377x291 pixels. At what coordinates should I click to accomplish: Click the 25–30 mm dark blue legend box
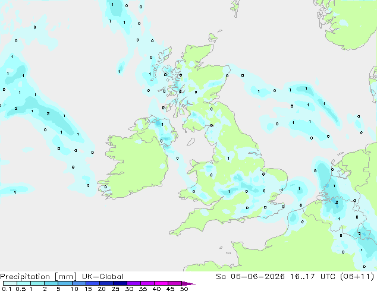tap(120, 283)
